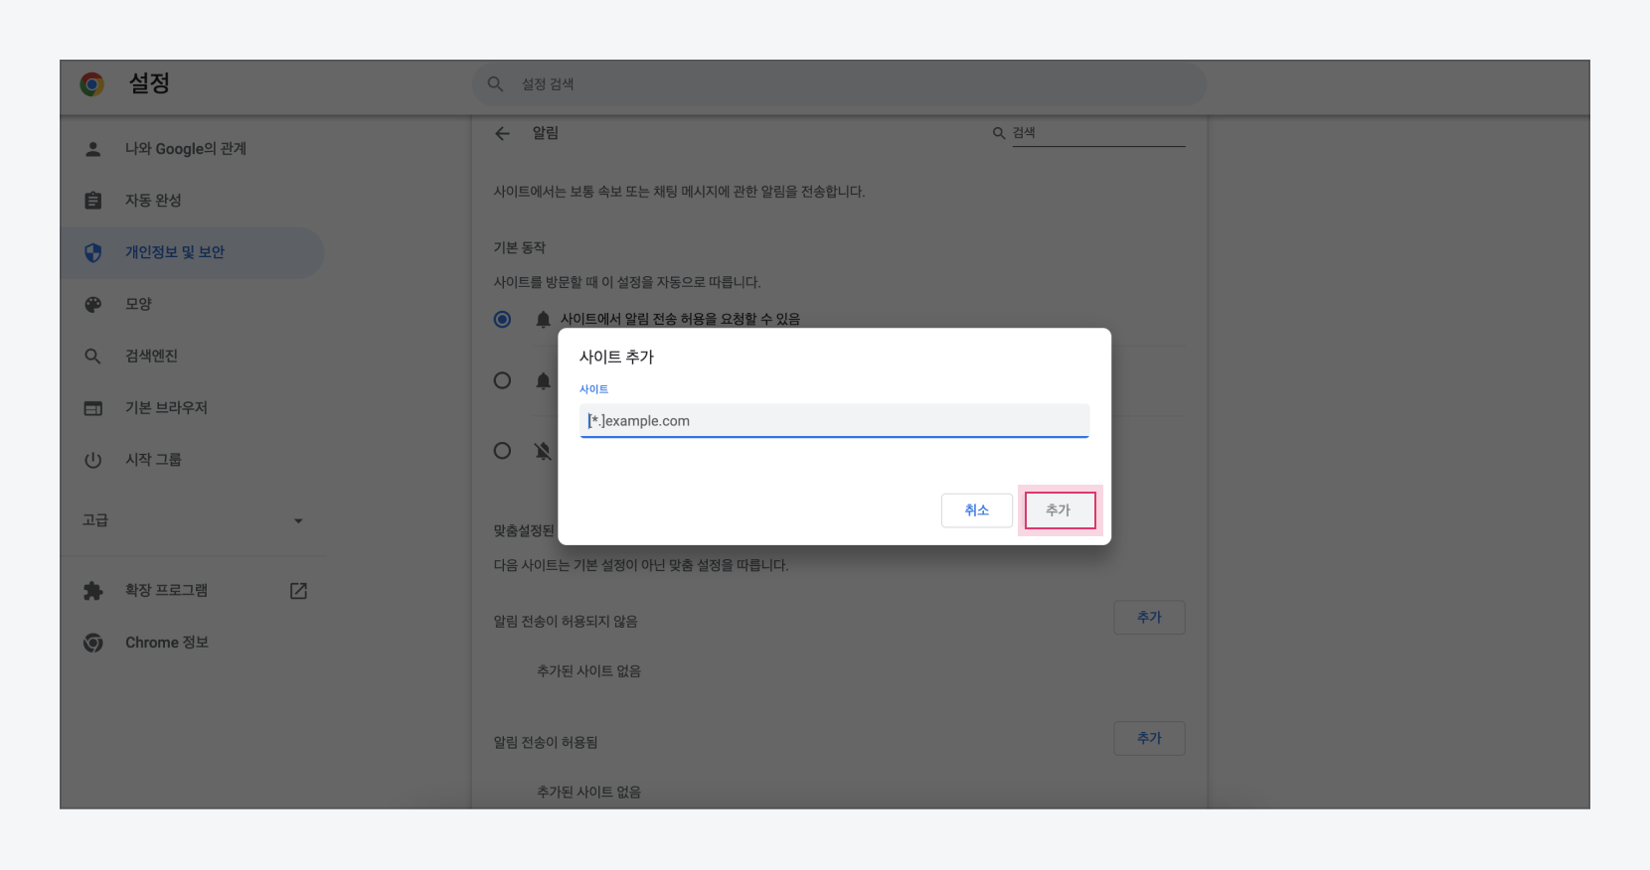Click 추가 button for blocked notification sites
Viewport: 1650px width, 870px height.
coord(1149,618)
